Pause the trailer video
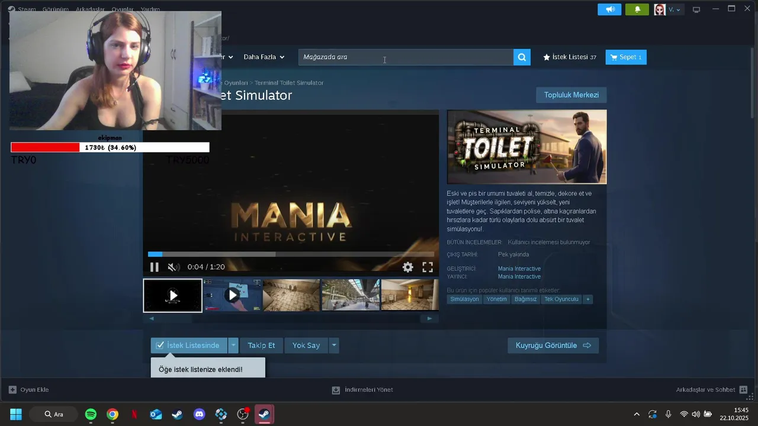 click(154, 267)
